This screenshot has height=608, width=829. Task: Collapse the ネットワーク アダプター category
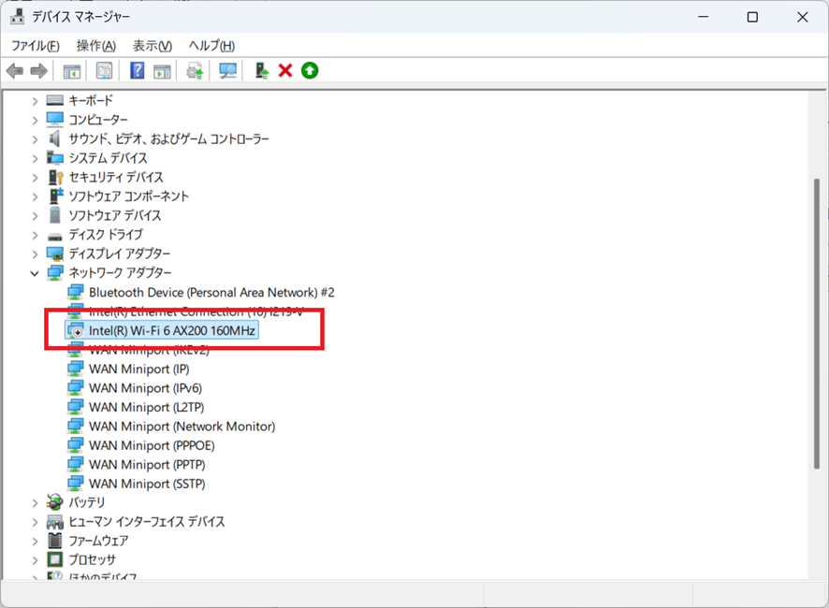click(x=36, y=273)
